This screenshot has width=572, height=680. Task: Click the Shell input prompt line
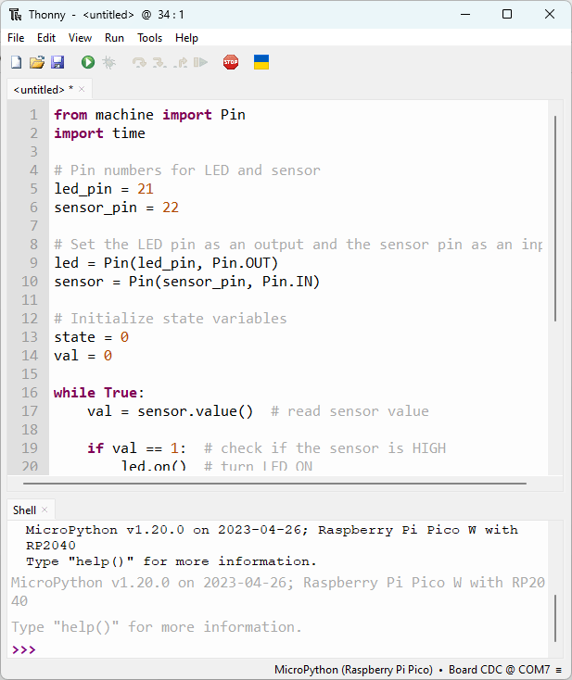coord(278,649)
